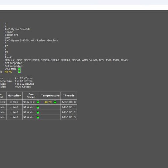The image size is (168, 168).
Task: Click the yellow 48 °C value in the table
Action: (48, 102)
